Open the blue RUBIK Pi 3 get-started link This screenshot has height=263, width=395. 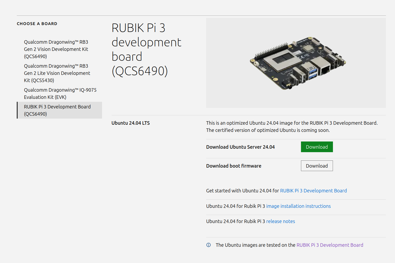(313, 191)
